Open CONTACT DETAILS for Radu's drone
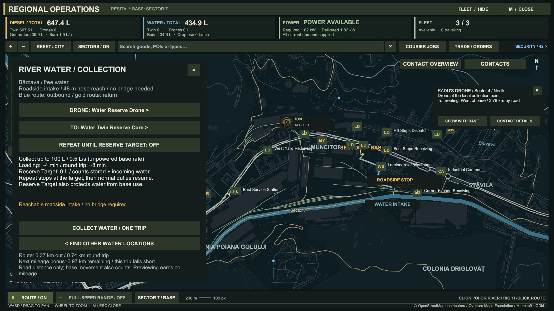This screenshot has width=554, height=311. click(514, 121)
